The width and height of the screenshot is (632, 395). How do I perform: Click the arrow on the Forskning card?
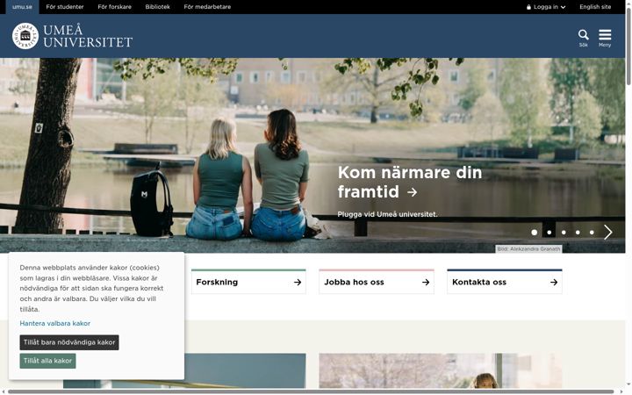(x=298, y=282)
